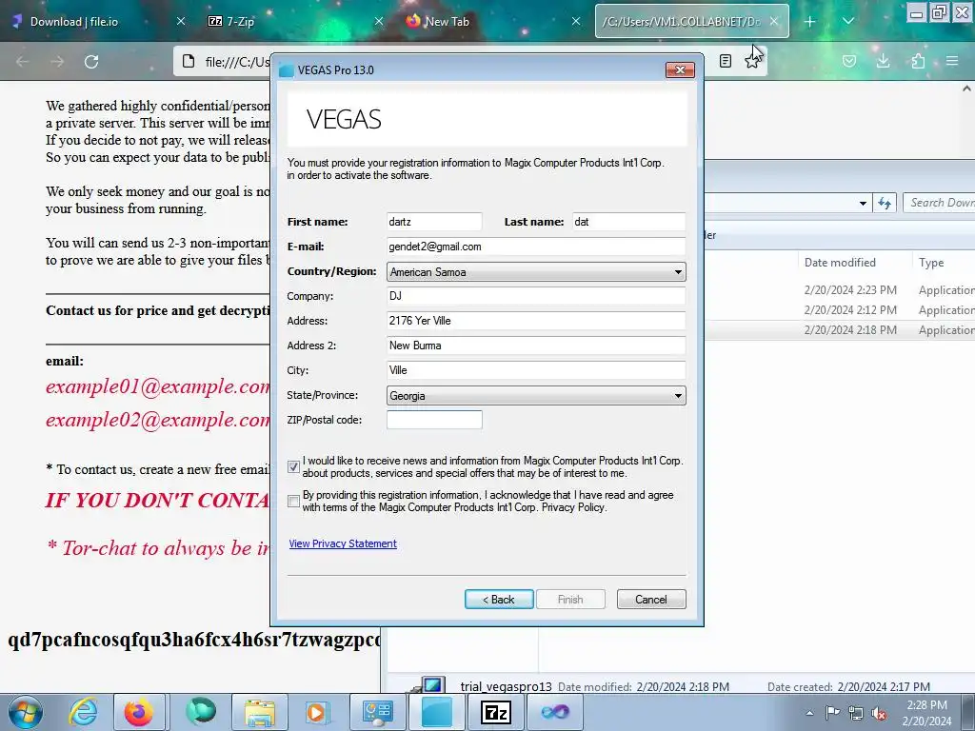Open the Country/Region dropdown
Viewport: 975px width, 731px height.
[x=536, y=271]
